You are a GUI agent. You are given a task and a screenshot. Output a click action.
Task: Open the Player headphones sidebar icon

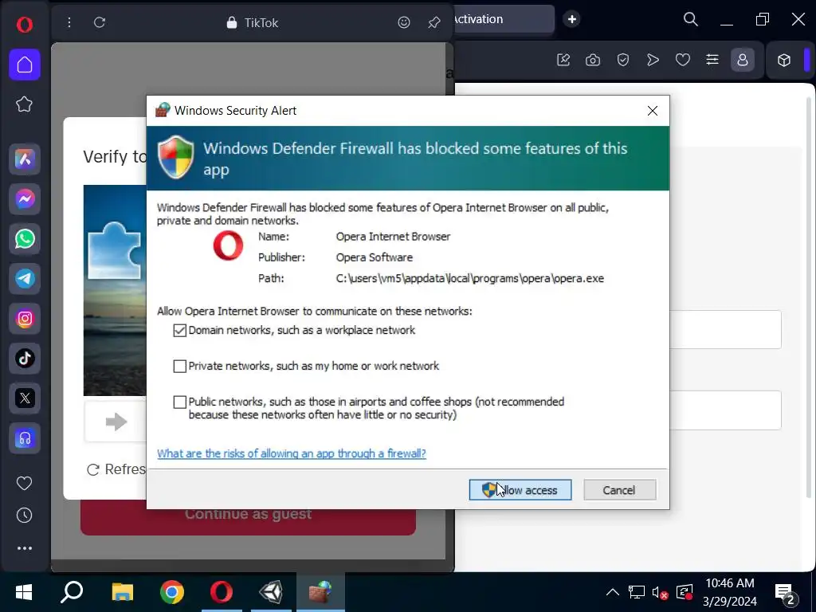(25, 438)
